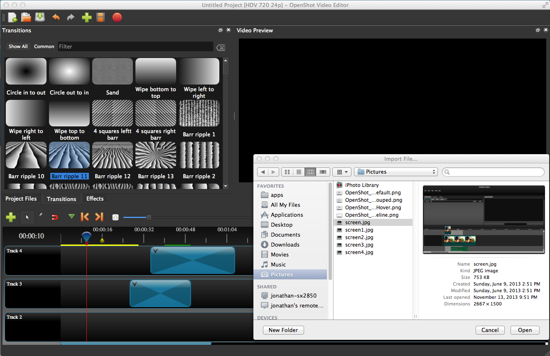Click the red Record button in toolbar
The height and width of the screenshot is (356, 550).
tap(117, 17)
